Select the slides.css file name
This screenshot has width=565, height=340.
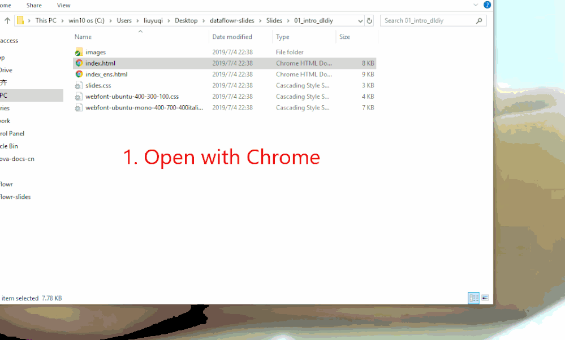point(98,85)
